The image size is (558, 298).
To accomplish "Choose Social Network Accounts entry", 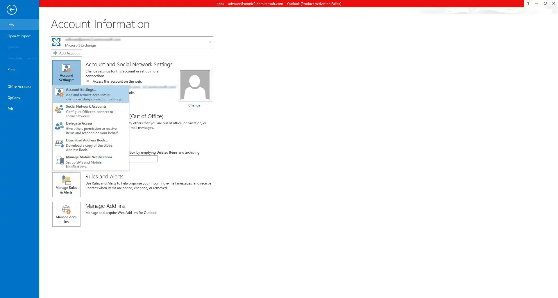I will tap(91, 111).
